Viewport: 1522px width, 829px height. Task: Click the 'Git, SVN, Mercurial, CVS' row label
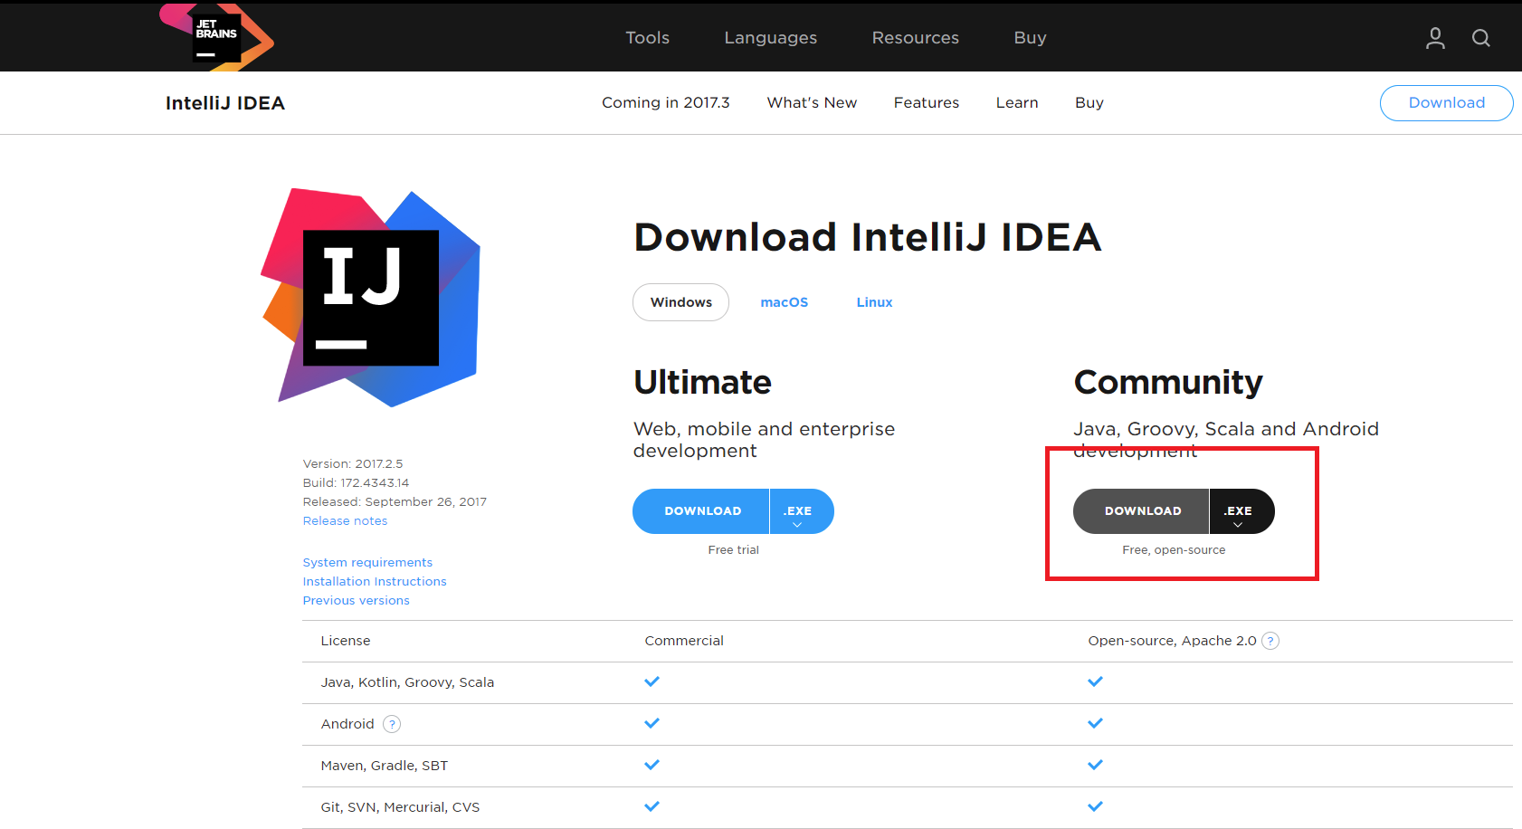pos(400,807)
